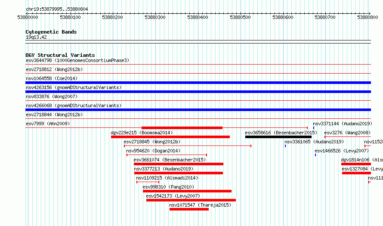Click ruler position 53880400
Image resolution: width=383 pixels, height=226 pixels.
point(198,17)
